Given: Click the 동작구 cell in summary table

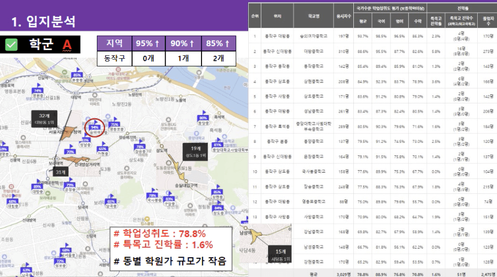Looking at the screenshot, I should (114, 59).
